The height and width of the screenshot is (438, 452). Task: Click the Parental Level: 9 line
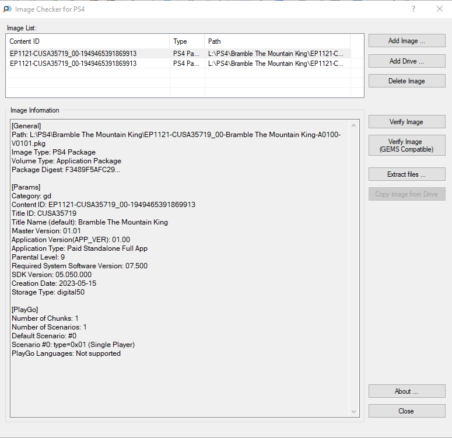click(38, 257)
